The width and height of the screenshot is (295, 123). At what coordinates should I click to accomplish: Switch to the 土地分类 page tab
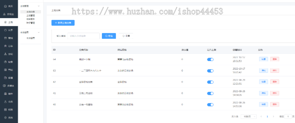click(x=56, y=10)
